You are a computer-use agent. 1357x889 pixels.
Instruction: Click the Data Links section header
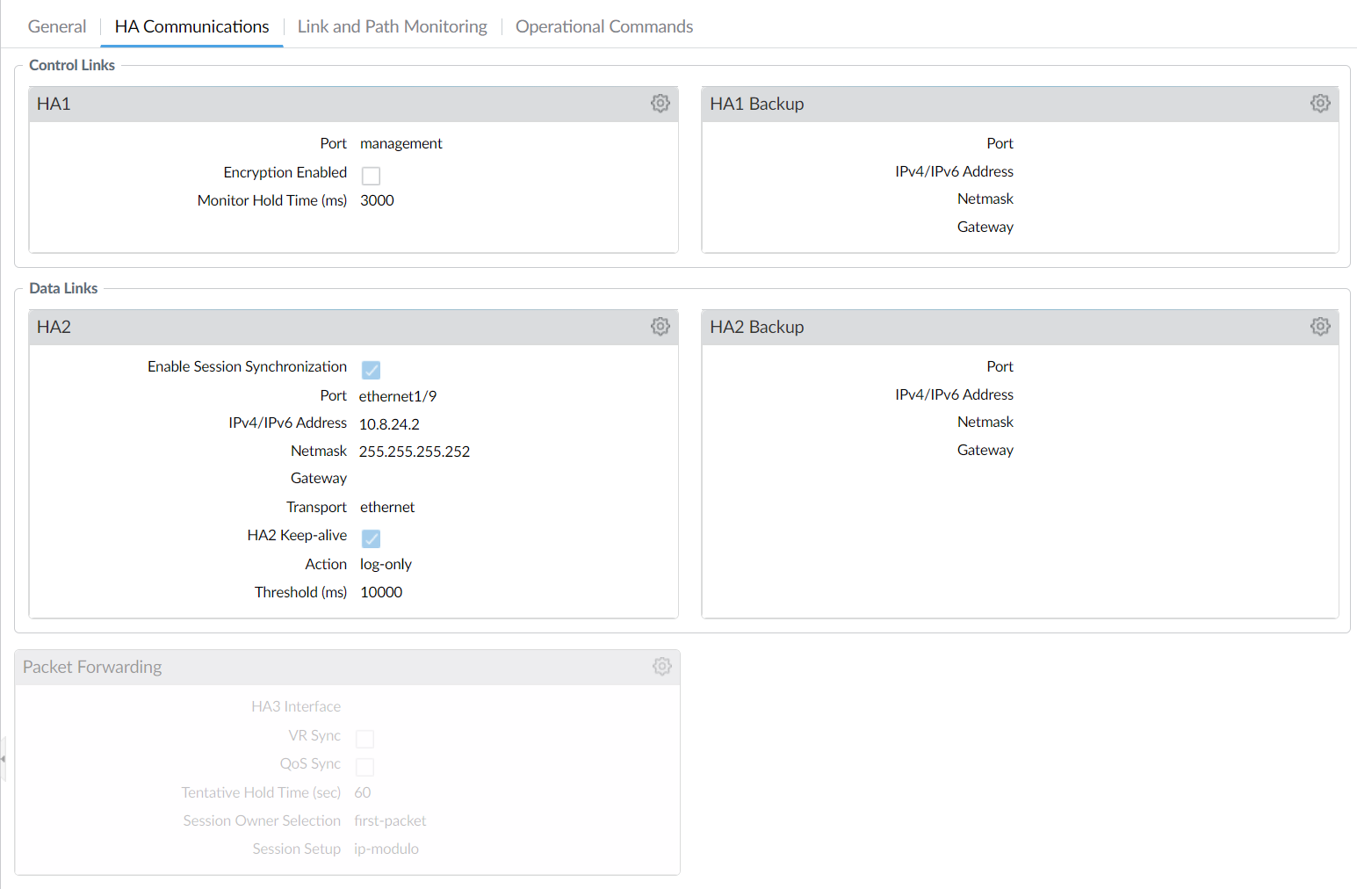click(x=63, y=287)
